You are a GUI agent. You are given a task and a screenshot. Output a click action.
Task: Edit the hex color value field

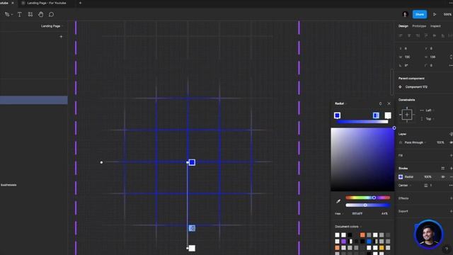point(357,214)
